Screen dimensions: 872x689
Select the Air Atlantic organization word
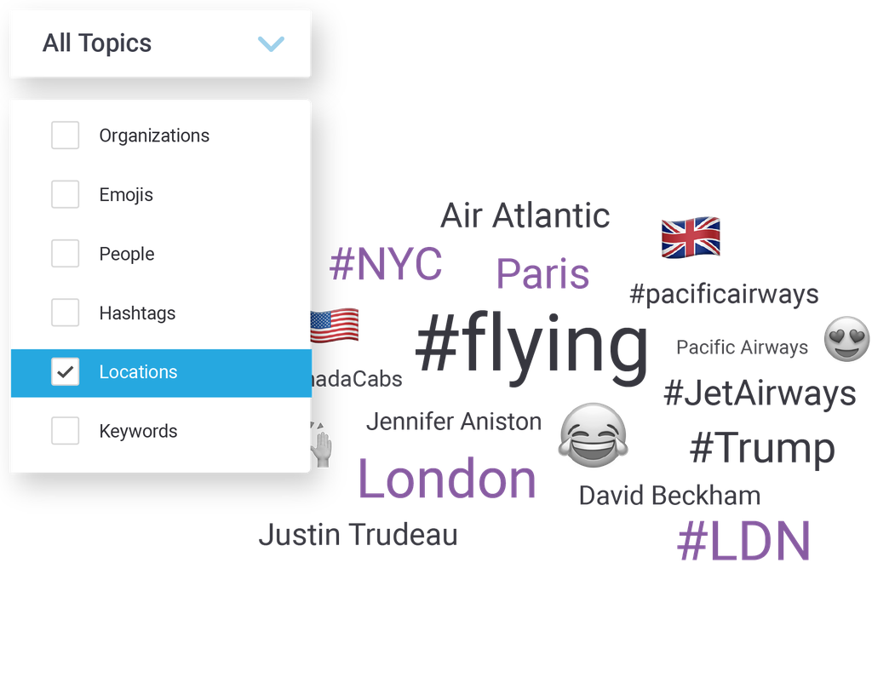pos(525,215)
